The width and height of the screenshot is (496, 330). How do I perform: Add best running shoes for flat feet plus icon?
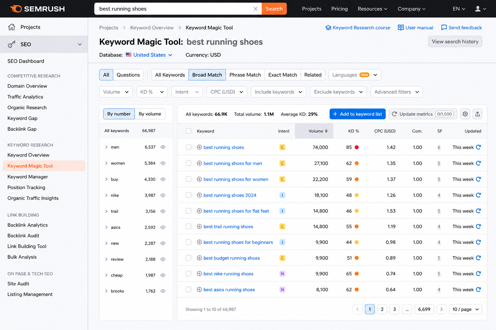point(199,211)
